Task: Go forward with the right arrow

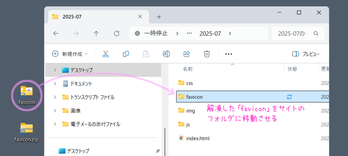Action: [x=76, y=34]
